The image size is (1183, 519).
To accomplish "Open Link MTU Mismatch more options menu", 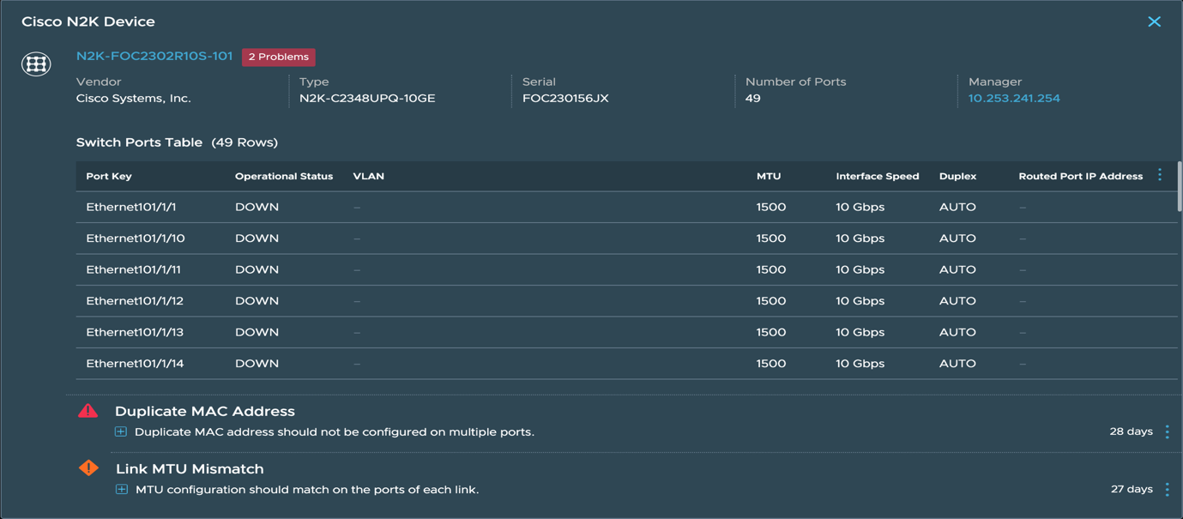I will pos(1167,489).
